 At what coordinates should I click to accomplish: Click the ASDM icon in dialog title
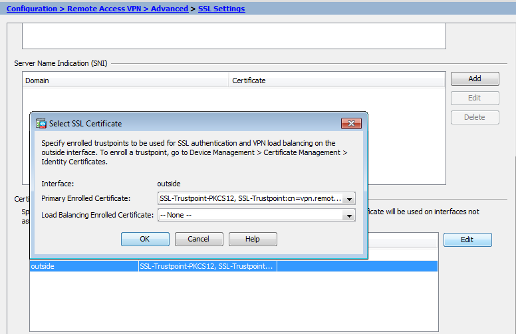pyautogui.click(x=41, y=124)
